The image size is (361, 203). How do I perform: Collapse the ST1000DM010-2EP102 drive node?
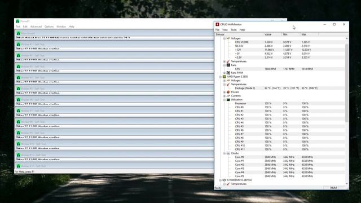point(221,180)
